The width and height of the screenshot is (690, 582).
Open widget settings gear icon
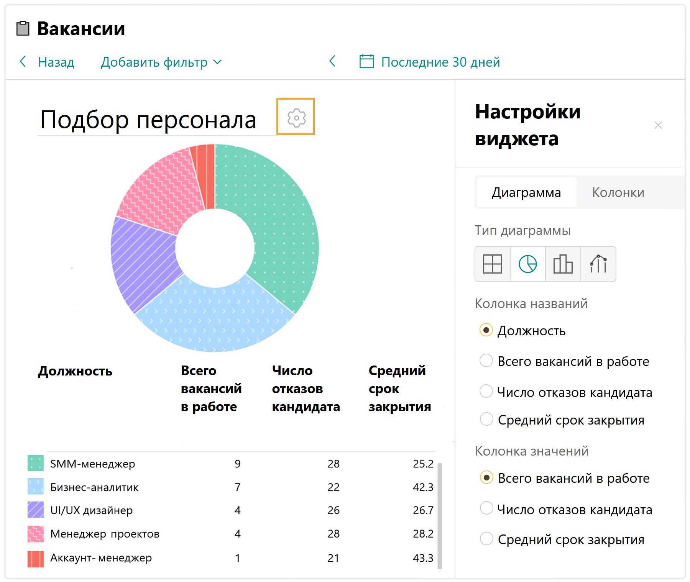click(x=296, y=117)
